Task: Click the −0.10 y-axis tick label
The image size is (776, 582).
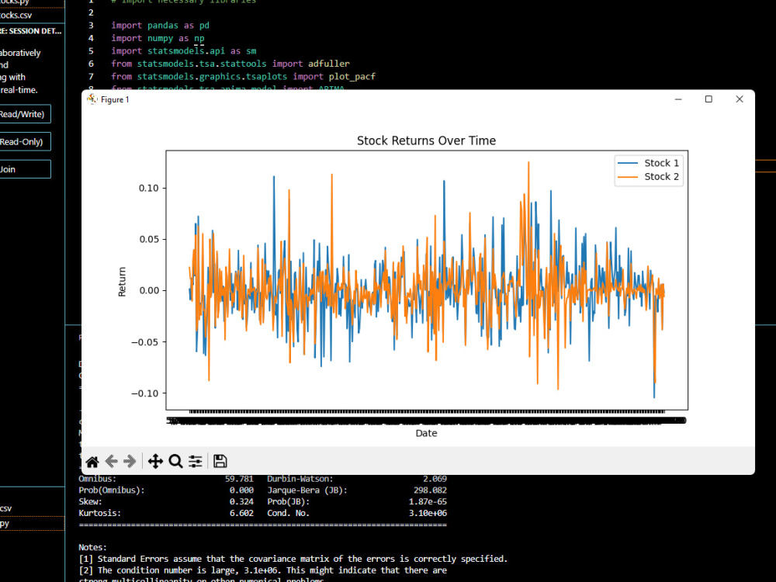Action: (145, 393)
